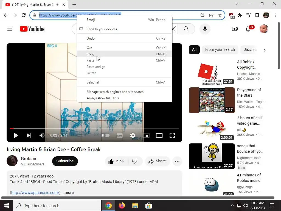Choose Cut in the context menu
This screenshot has width=281, height=211.
(124, 48)
